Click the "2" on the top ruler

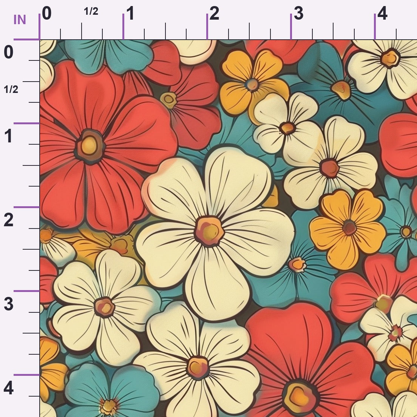[214, 14]
